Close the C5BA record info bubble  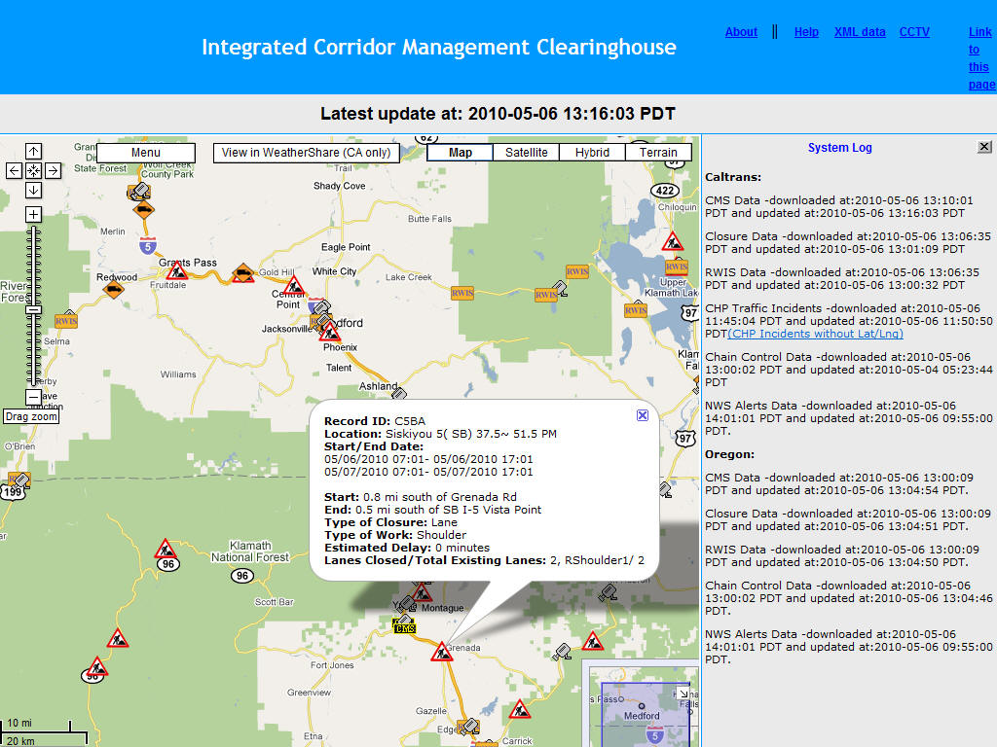pyautogui.click(x=642, y=415)
